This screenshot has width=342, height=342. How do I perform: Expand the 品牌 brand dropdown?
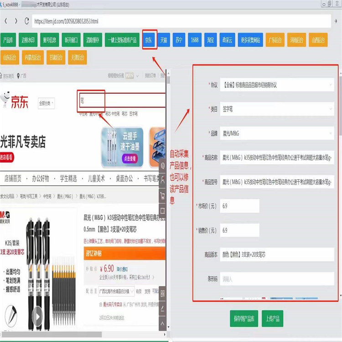point(276,134)
